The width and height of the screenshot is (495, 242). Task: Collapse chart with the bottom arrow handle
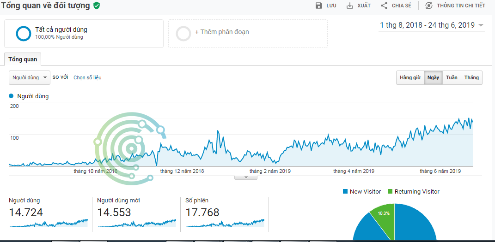point(246,177)
